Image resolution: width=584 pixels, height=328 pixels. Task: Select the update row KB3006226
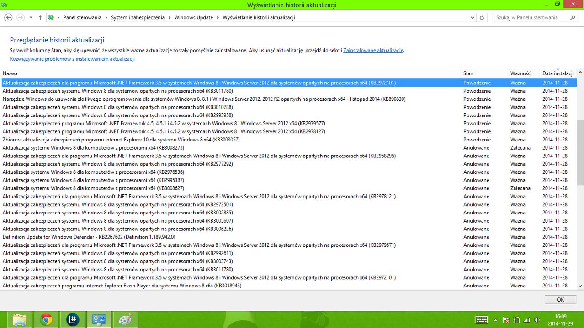pyautogui.click(x=288, y=229)
